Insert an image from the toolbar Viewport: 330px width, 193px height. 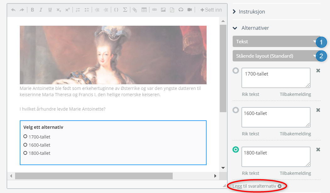163,10
